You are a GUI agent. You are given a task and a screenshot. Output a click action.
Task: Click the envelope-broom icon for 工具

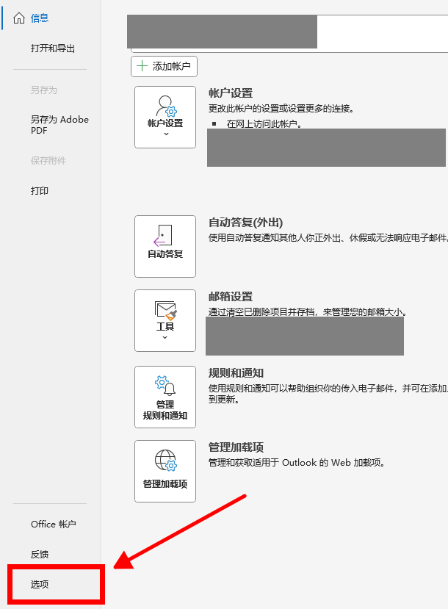(165, 309)
